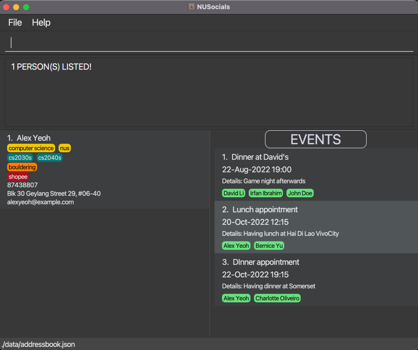This screenshot has width=418, height=350.
Task: Select the 'cs2030s' module tag
Action: point(20,158)
